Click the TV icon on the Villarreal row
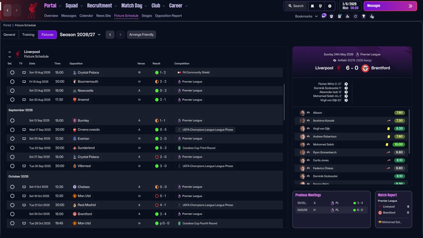The image size is (423, 238). [24, 166]
